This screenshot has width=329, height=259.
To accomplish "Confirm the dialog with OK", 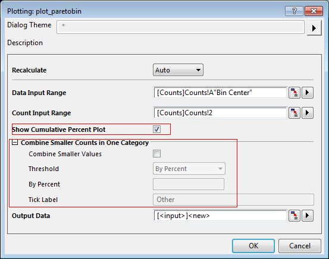I will point(253,245).
